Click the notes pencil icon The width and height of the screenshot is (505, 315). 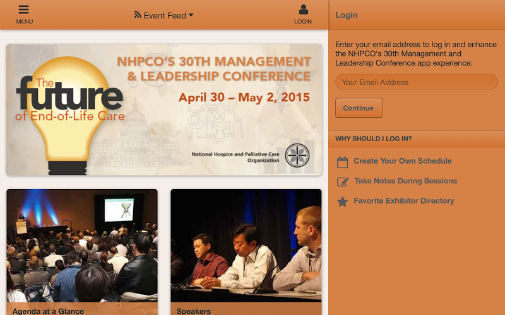tap(342, 181)
